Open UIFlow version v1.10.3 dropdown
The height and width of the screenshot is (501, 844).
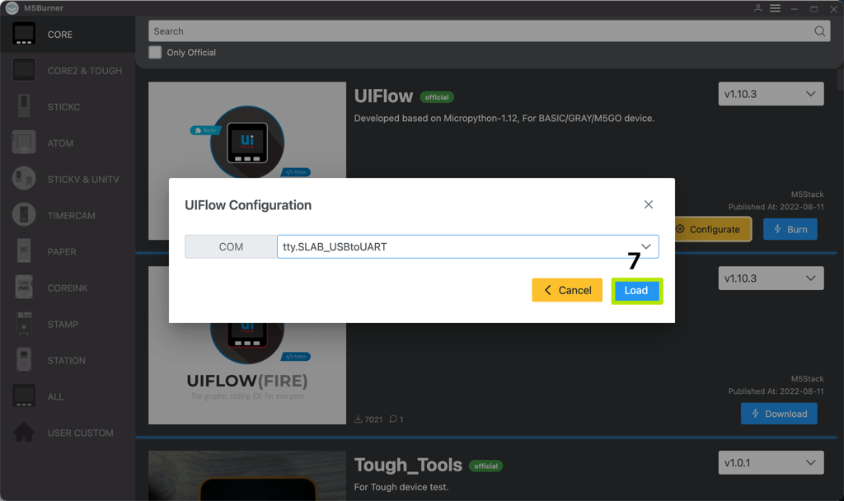click(x=771, y=94)
